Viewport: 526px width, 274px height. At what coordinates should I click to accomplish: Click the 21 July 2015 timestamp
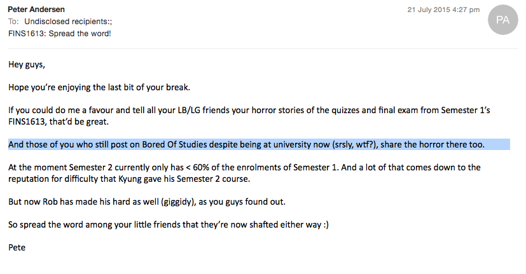[x=443, y=10]
